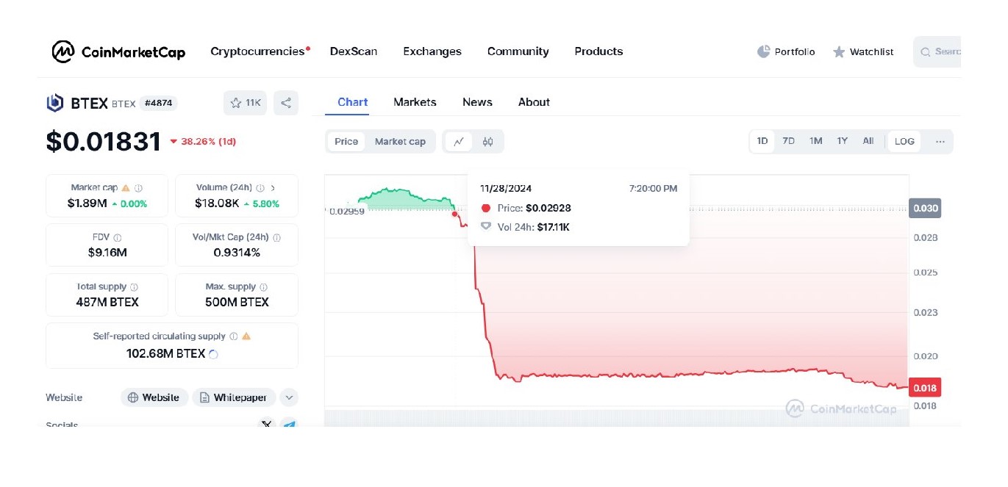Select the Price chart toggle

[346, 142]
